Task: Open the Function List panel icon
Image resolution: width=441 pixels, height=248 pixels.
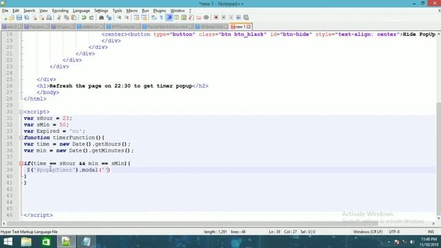Action: 192,18
